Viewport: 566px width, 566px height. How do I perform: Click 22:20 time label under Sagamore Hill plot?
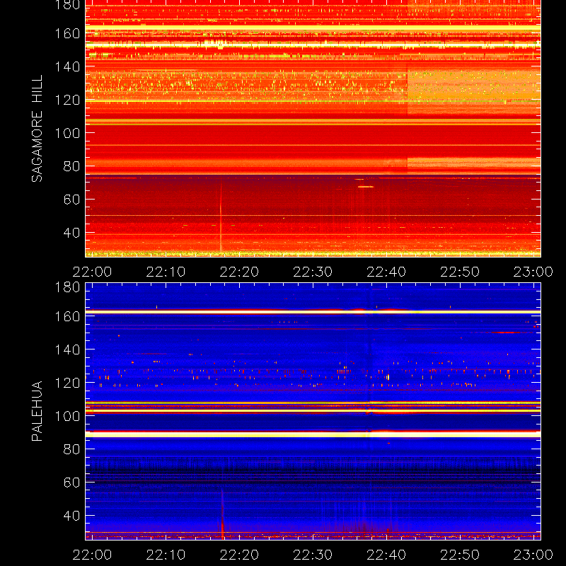(239, 272)
